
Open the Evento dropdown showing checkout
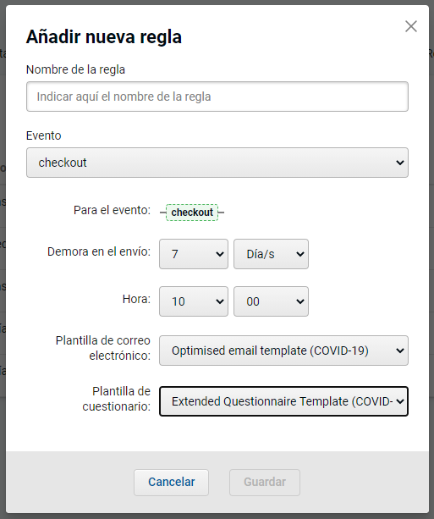217,163
